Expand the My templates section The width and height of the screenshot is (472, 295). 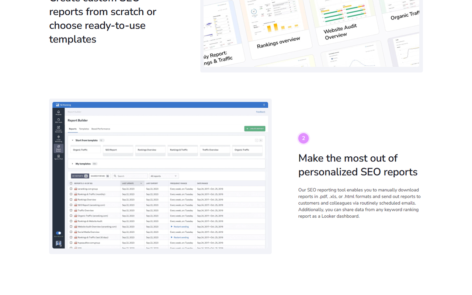(73, 164)
